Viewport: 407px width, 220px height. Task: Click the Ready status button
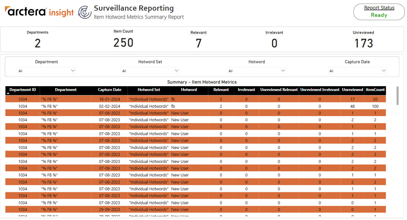pos(379,15)
